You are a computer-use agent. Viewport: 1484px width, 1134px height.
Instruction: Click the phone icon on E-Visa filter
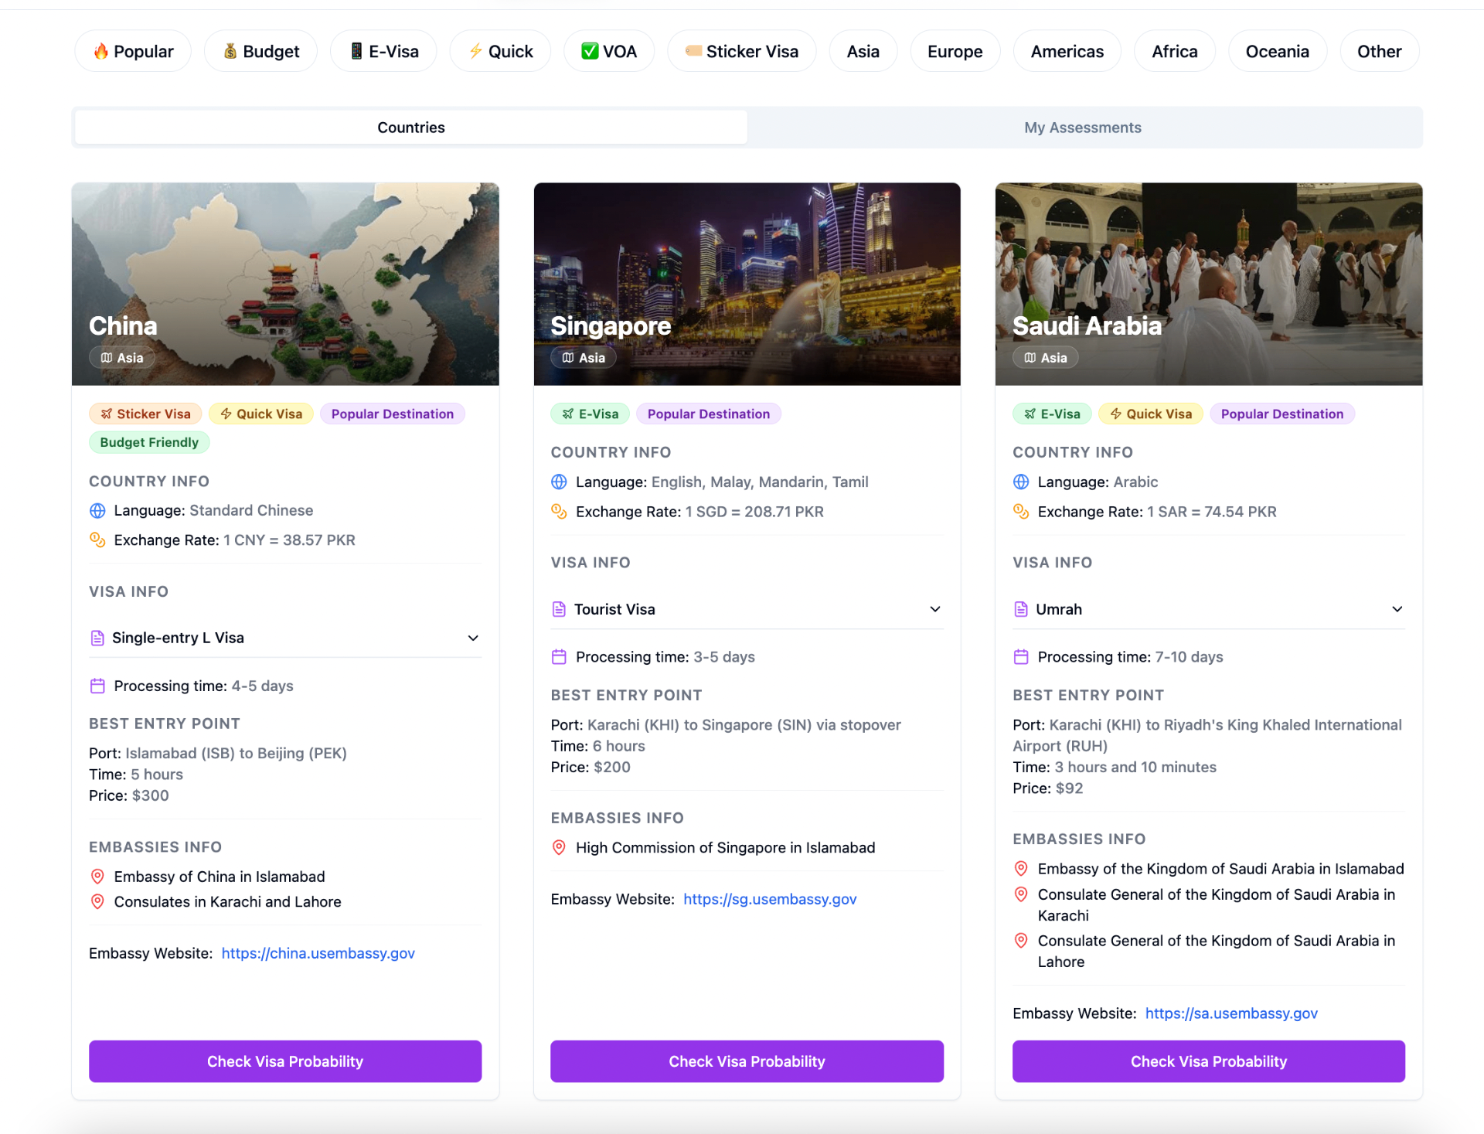point(356,51)
